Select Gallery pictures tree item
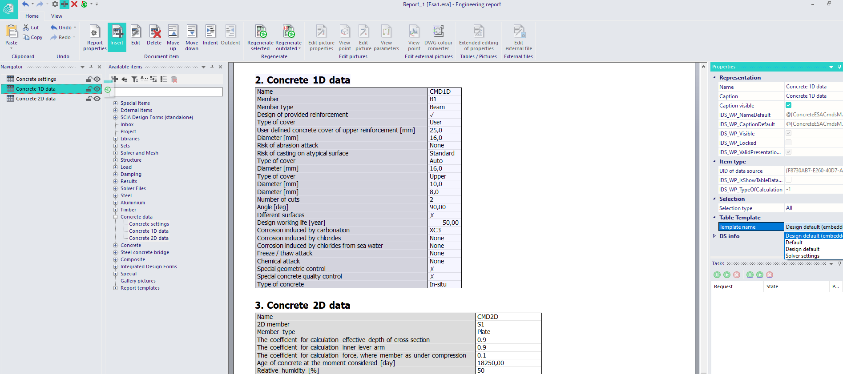The width and height of the screenshot is (843, 374). (138, 281)
